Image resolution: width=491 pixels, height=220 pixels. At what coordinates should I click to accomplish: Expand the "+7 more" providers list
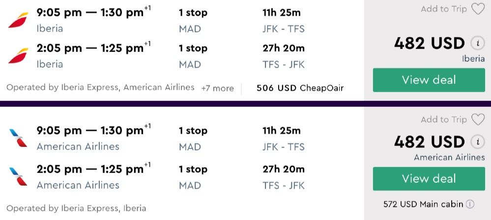[217, 88]
